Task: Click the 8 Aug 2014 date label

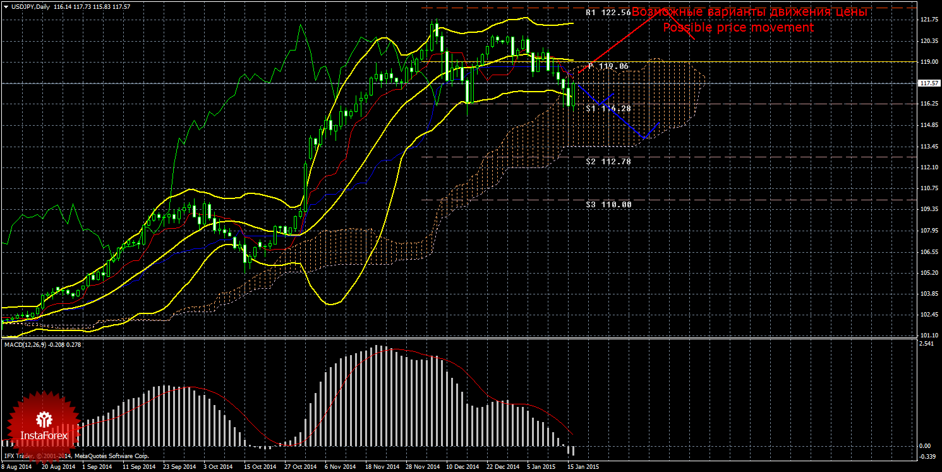Action: click(17, 467)
